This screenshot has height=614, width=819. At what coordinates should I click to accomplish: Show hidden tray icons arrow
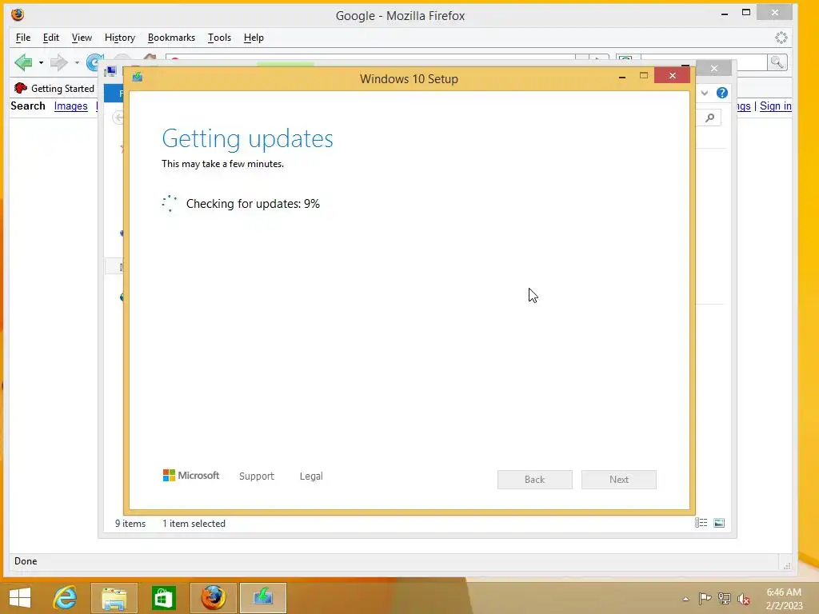point(685,599)
